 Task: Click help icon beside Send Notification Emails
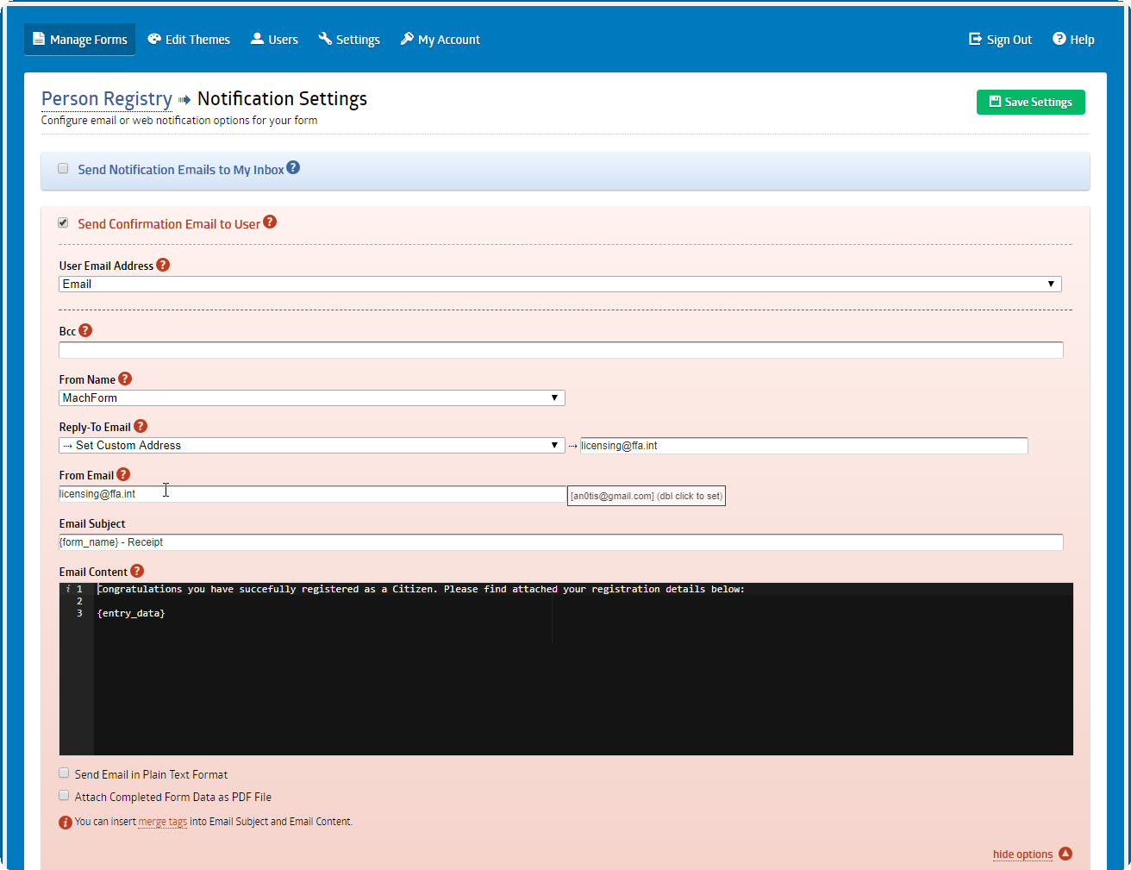pyautogui.click(x=293, y=168)
